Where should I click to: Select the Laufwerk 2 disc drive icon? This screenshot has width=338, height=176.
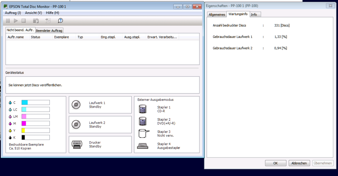[76, 125]
